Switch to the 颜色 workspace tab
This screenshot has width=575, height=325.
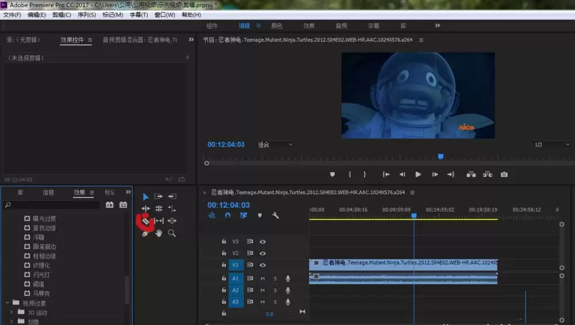pyautogui.click(x=277, y=26)
